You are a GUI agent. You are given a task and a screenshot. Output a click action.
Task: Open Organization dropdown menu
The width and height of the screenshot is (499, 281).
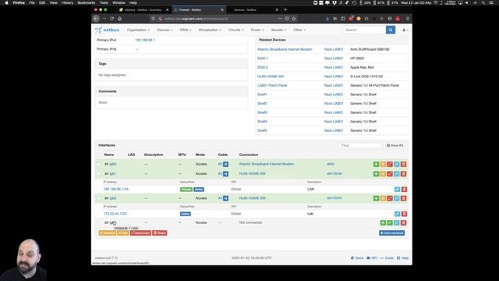coord(138,30)
